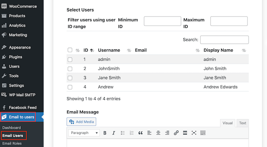Image resolution: width=267 pixels, height=147 pixels.
Task: Toggle bold formatting in editor
Action: pyautogui.click(x=105, y=133)
